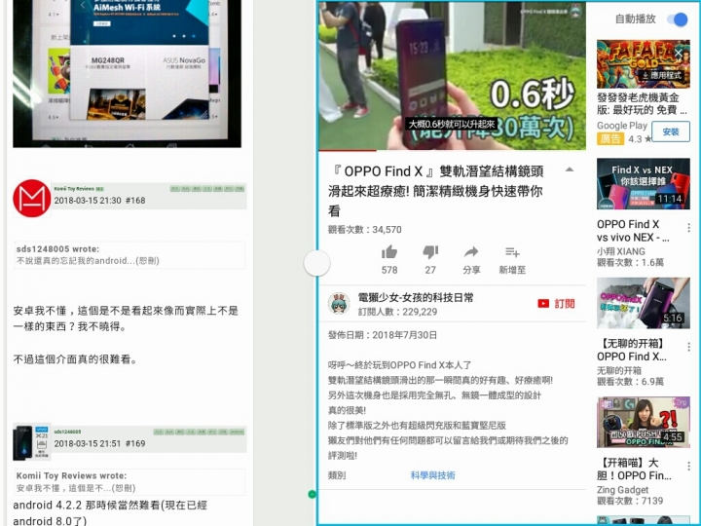Open FAFAFA Gold ad thumbnail

pyautogui.click(x=643, y=64)
